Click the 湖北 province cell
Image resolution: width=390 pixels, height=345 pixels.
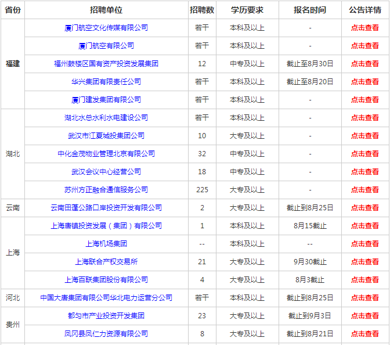click(x=13, y=154)
